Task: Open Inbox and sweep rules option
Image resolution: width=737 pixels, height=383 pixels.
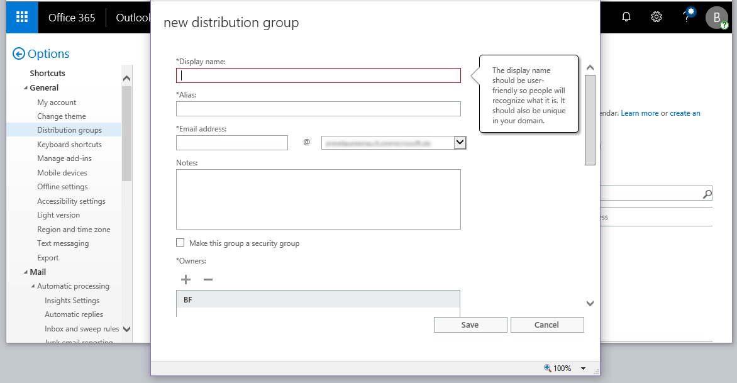Action: click(82, 329)
